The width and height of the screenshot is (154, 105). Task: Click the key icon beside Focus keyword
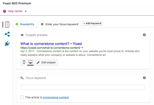22,78
